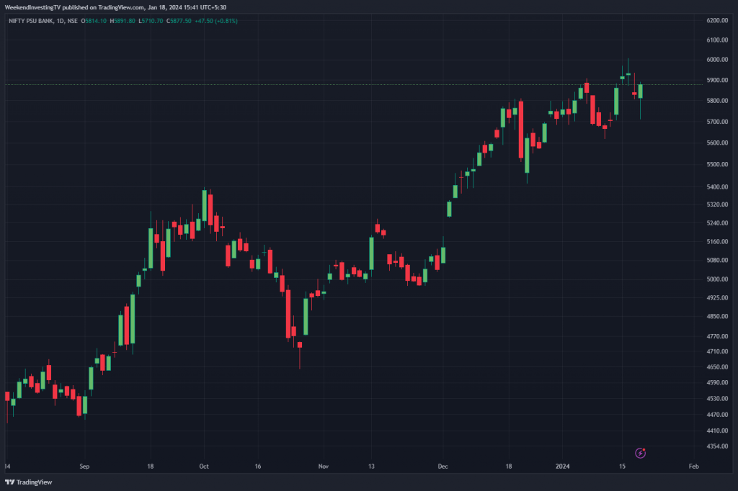
Task: Select the 5240.00 price axis label
Action: [x=717, y=223]
